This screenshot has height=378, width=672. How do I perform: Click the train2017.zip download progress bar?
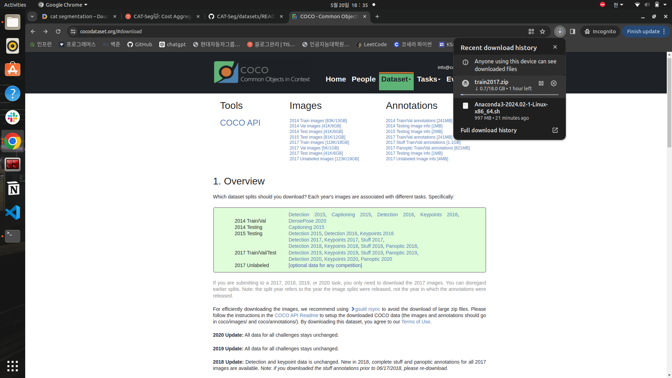coord(509,95)
